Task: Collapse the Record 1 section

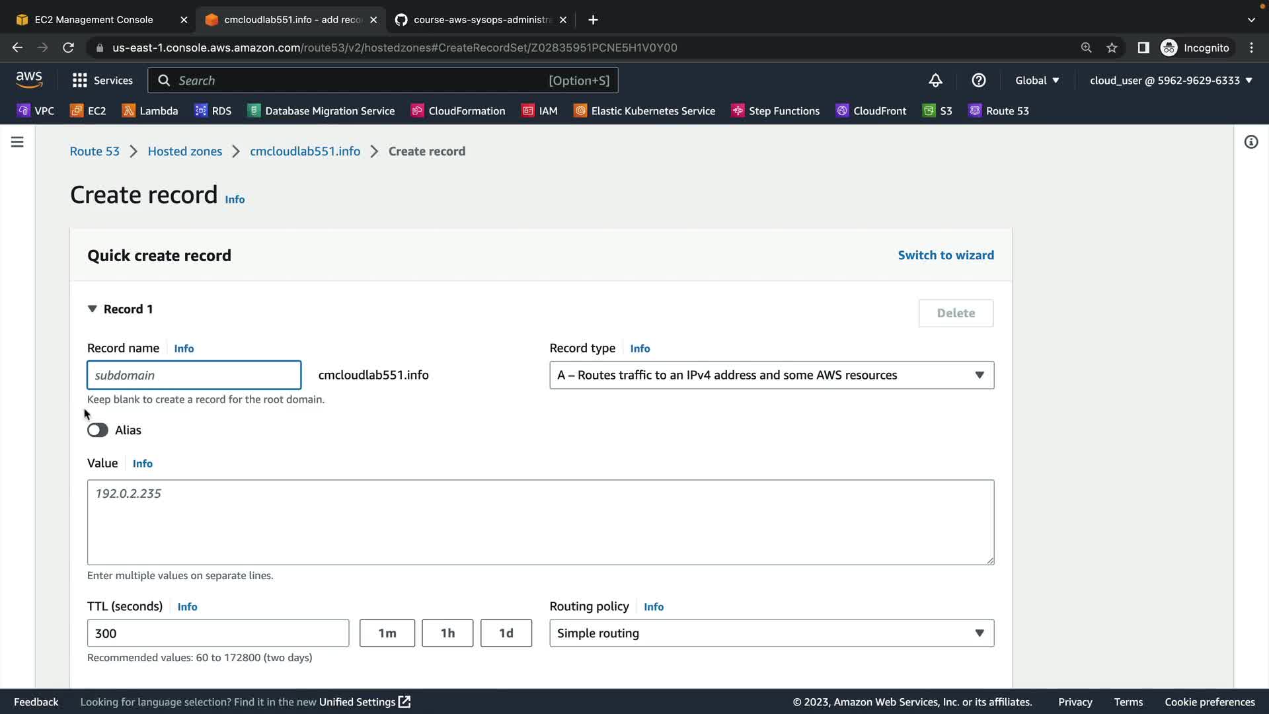Action: 93,309
